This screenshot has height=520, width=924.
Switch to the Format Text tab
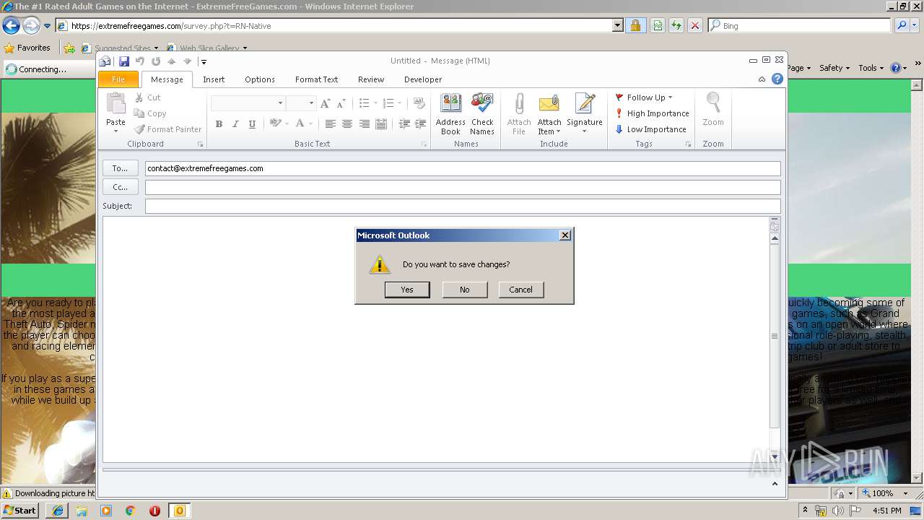(x=316, y=79)
